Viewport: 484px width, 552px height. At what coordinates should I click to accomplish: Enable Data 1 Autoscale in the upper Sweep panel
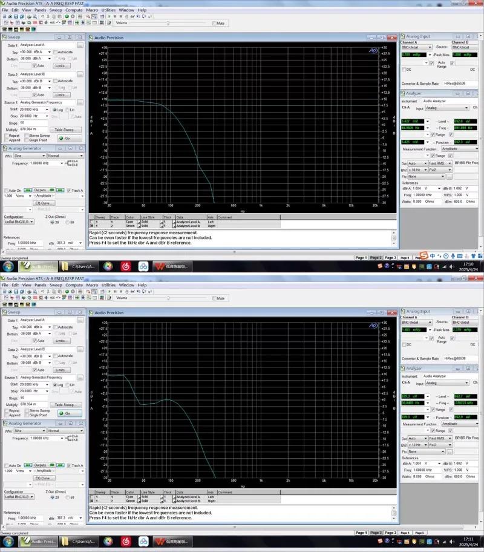click(x=55, y=52)
